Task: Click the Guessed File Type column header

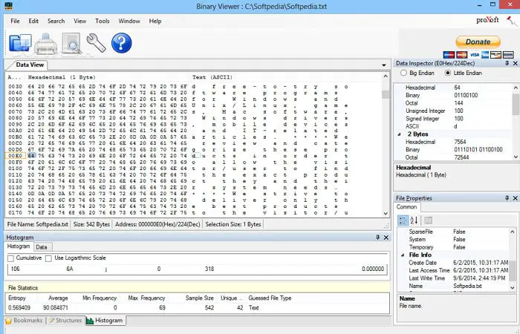Action: [270, 298]
